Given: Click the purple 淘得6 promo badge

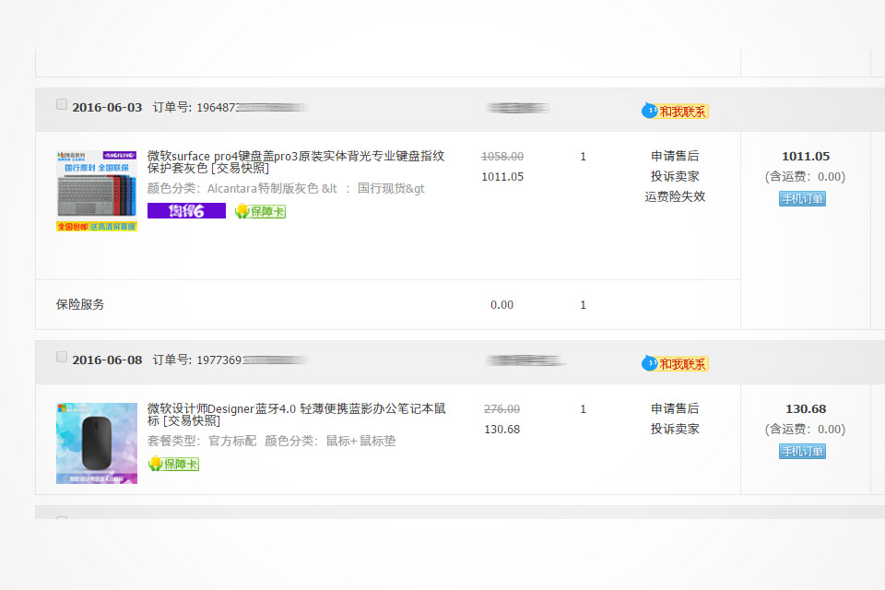Looking at the screenshot, I should [x=186, y=210].
